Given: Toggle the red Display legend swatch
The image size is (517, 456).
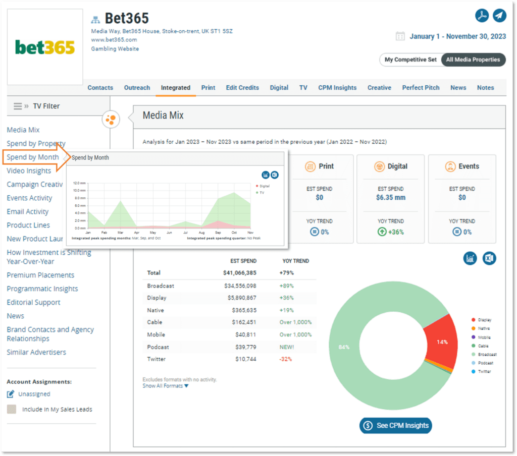Looking at the screenshot, I should coord(474,320).
